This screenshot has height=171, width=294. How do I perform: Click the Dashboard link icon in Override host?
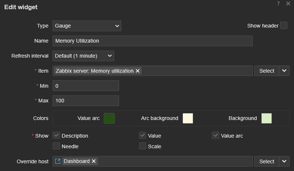58,161
